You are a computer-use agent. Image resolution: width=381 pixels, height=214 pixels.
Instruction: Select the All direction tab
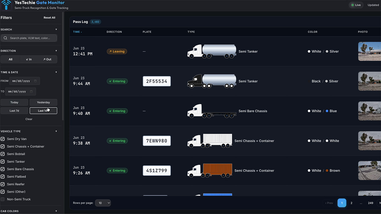pyautogui.click(x=10, y=59)
